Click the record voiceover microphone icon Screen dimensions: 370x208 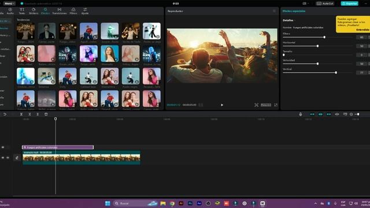301,114
